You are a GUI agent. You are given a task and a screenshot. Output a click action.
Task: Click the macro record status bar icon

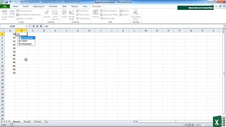point(12,125)
